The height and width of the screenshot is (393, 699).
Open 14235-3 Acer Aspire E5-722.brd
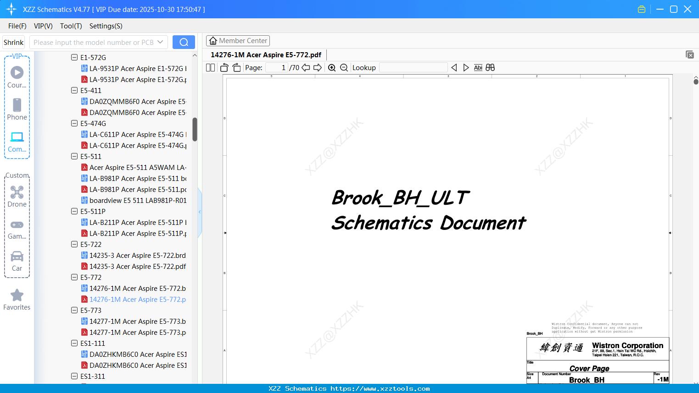[134, 256]
